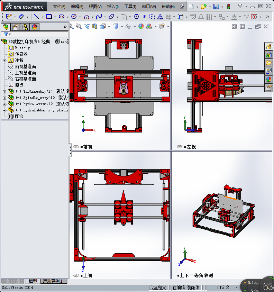Image resolution: width=274 pixels, height=292 pixels.
Task: Open the 文件(F) menu
Action: pos(59,7)
